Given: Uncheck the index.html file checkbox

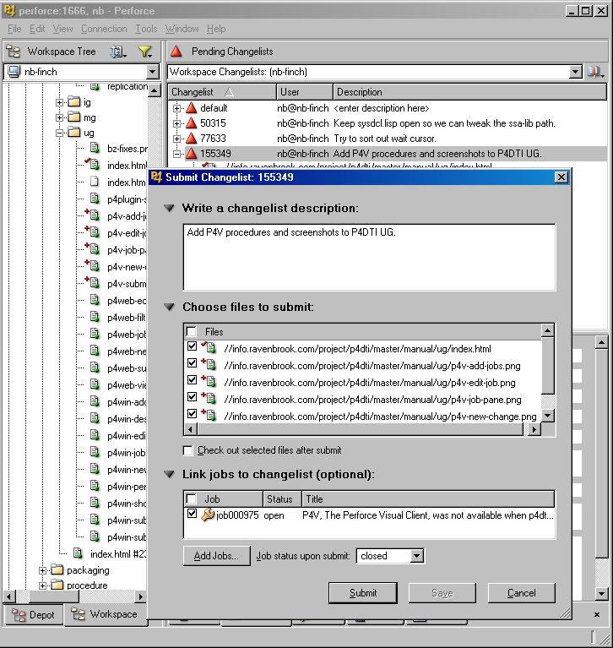Looking at the screenshot, I should 193,348.
